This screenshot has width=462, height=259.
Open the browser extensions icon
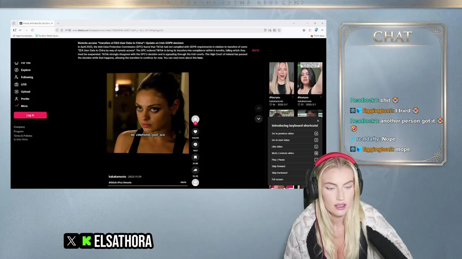[310, 30]
